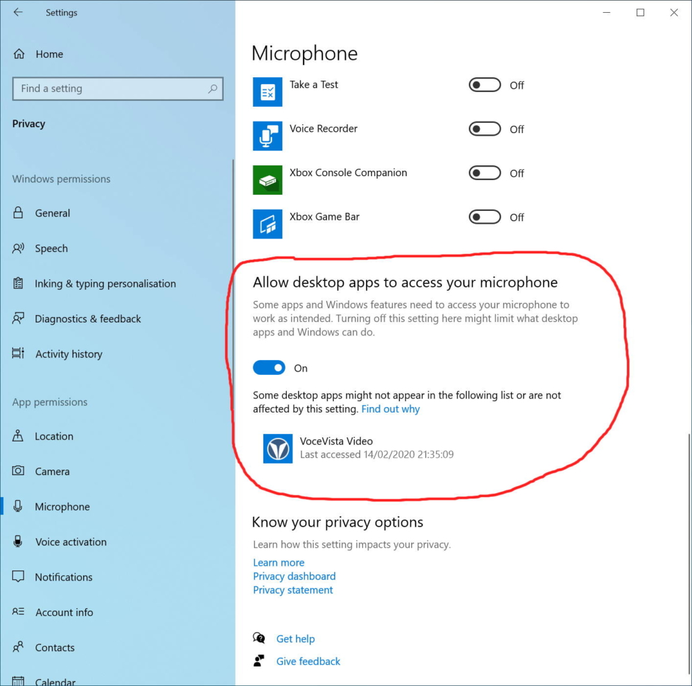The height and width of the screenshot is (686, 692).
Task: Click the VoceVista Video app icon
Action: (278, 448)
